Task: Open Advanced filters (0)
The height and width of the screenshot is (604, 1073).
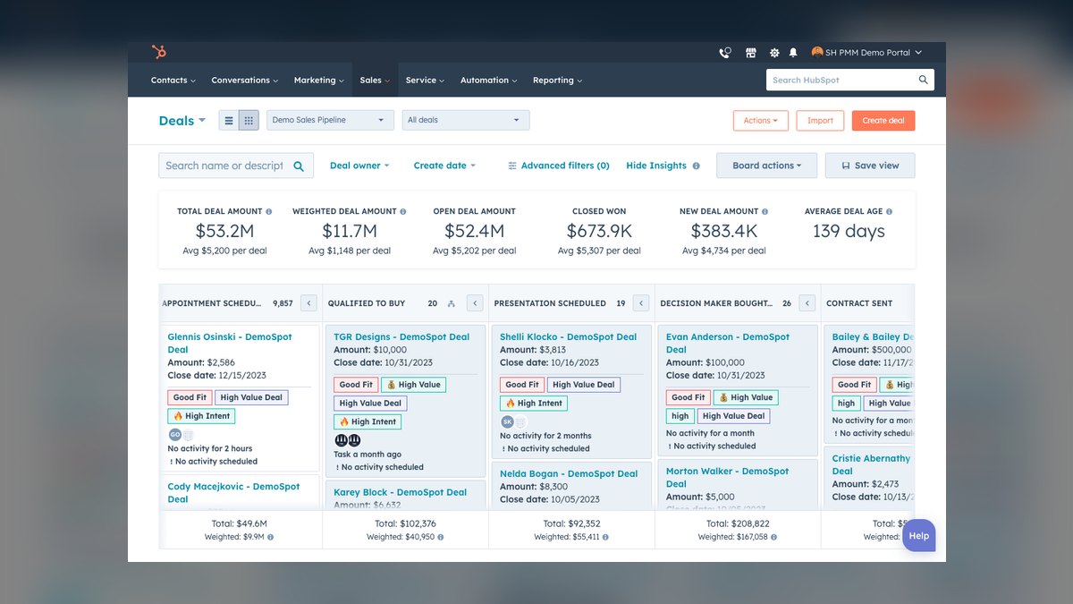Action: [x=559, y=166]
